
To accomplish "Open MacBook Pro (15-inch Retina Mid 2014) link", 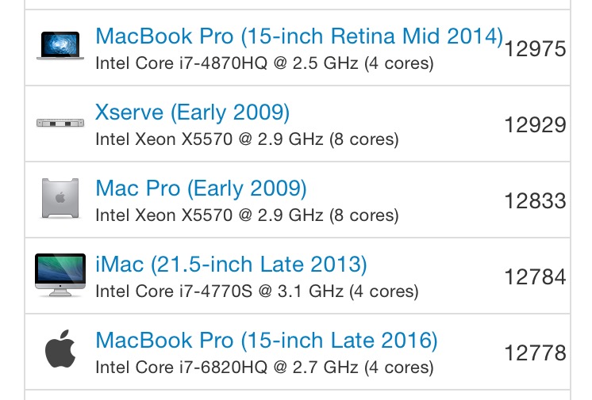I will 299,36.
